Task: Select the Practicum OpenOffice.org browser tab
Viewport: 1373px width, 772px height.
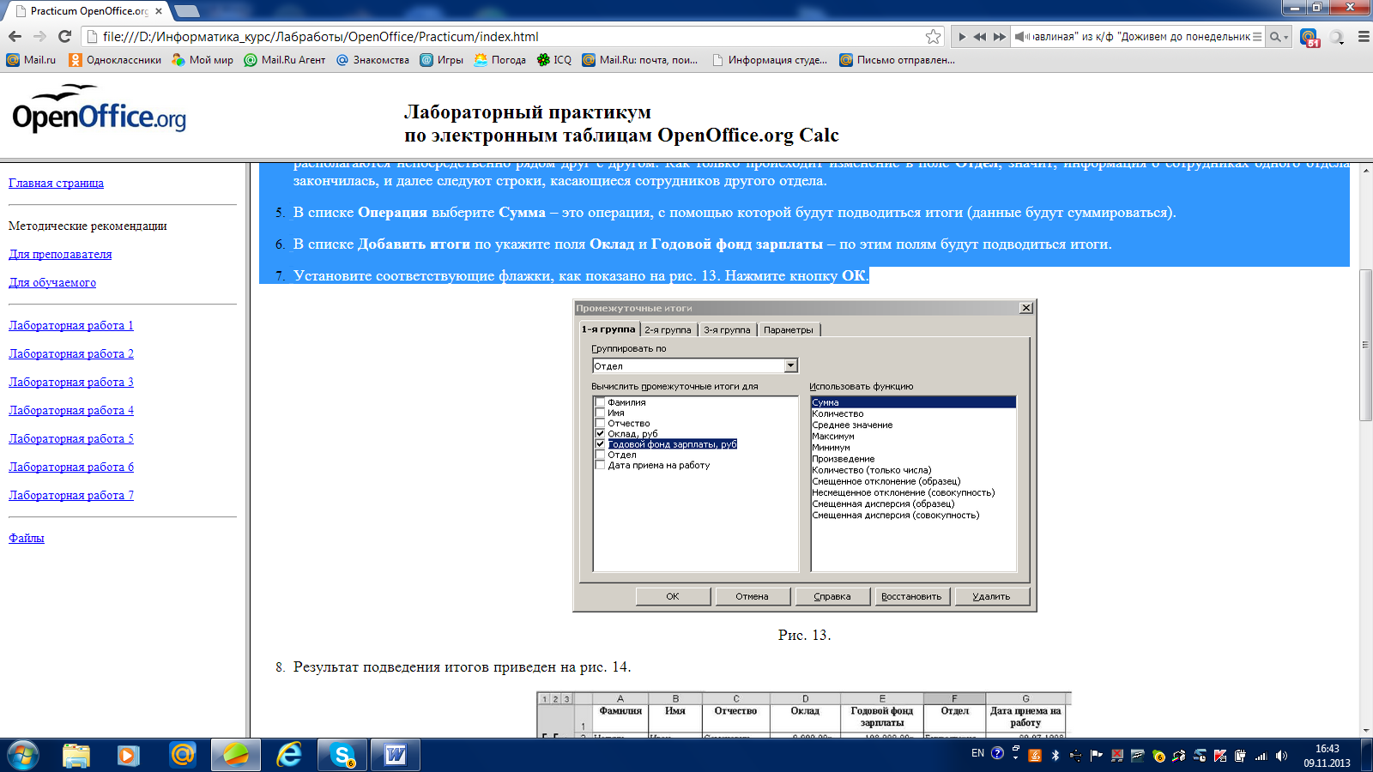Action: 88,11
